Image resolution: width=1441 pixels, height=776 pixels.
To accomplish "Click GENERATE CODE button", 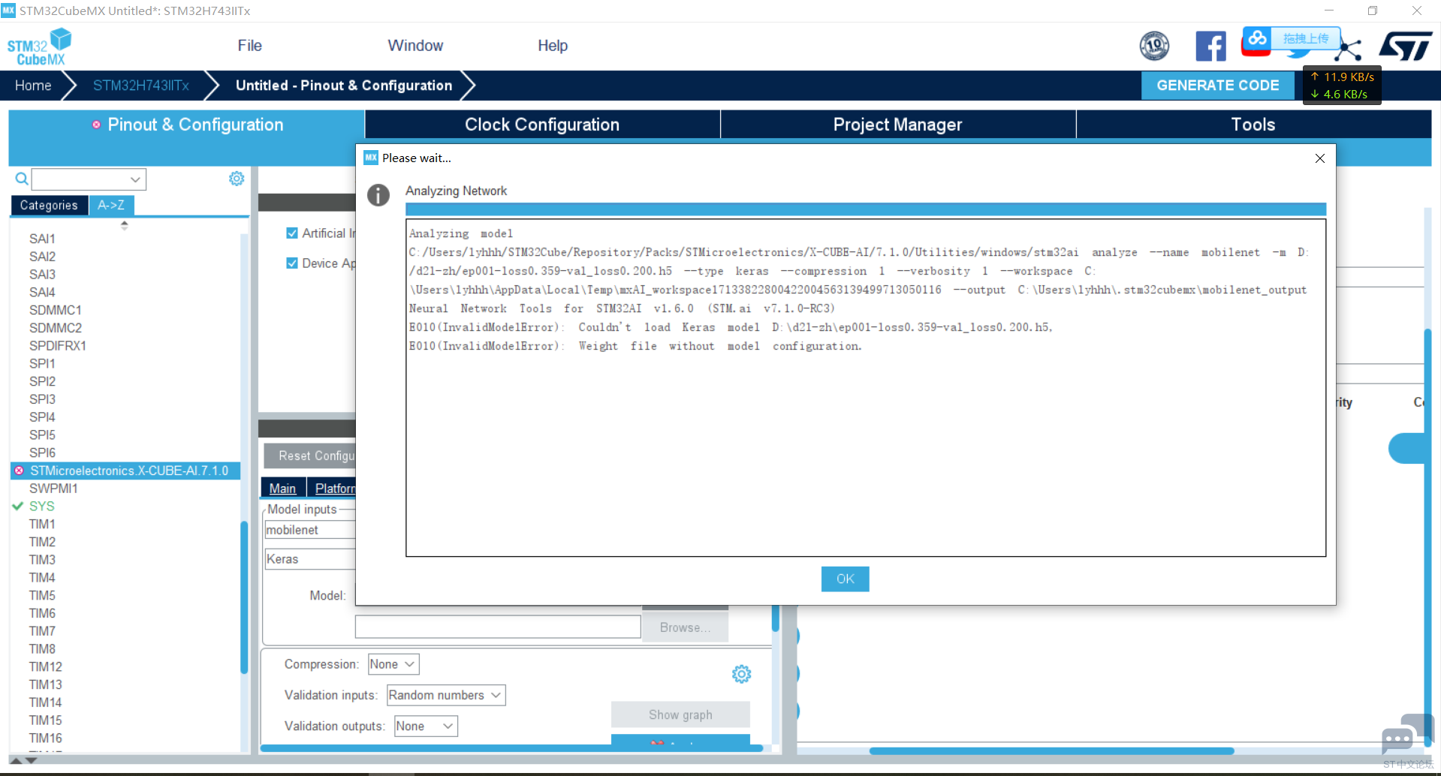I will [x=1217, y=86].
